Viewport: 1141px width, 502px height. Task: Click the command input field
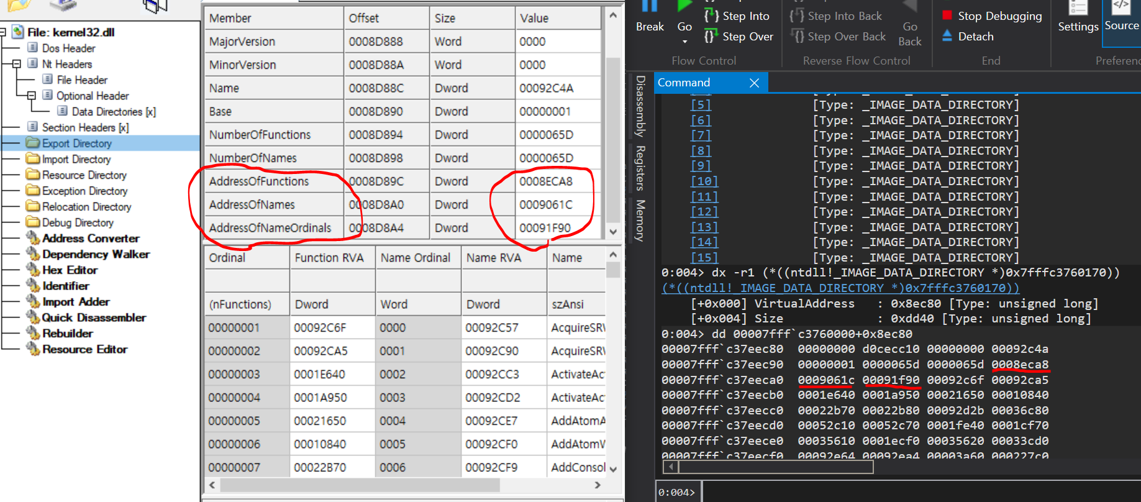(919, 492)
